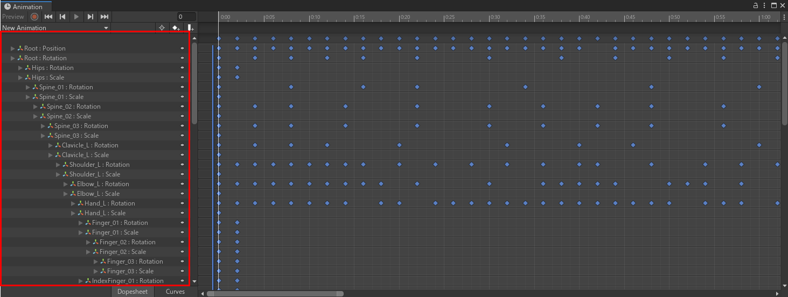The width and height of the screenshot is (788, 297).
Task: Click the transform icon beside Spine_03 : Rotation
Action: tap(51, 126)
